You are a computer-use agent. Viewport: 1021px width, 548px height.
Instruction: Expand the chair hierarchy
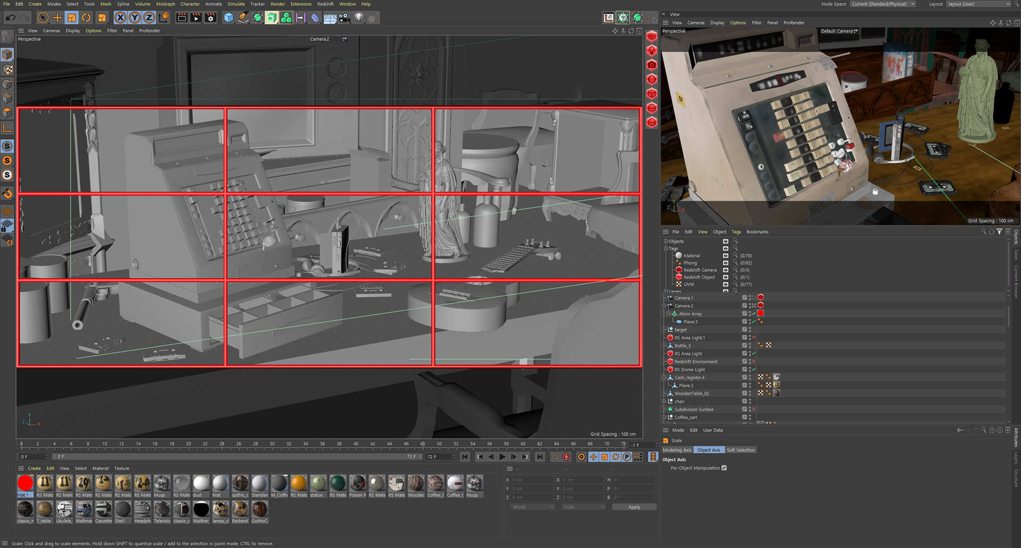click(664, 401)
